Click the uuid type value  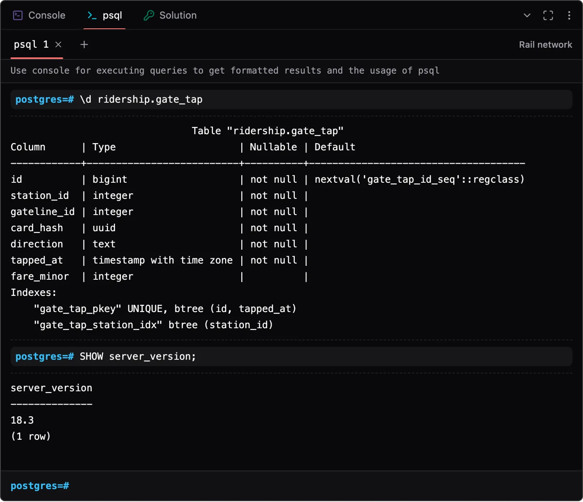104,228
